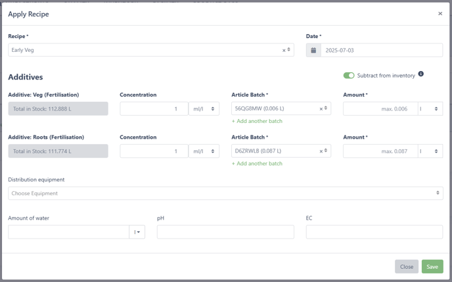Click the EC input field
The height and width of the screenshot is (282, 452).
pos(374,232)
